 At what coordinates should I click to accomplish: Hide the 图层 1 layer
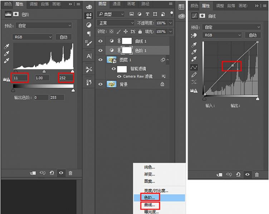point(101,60)
